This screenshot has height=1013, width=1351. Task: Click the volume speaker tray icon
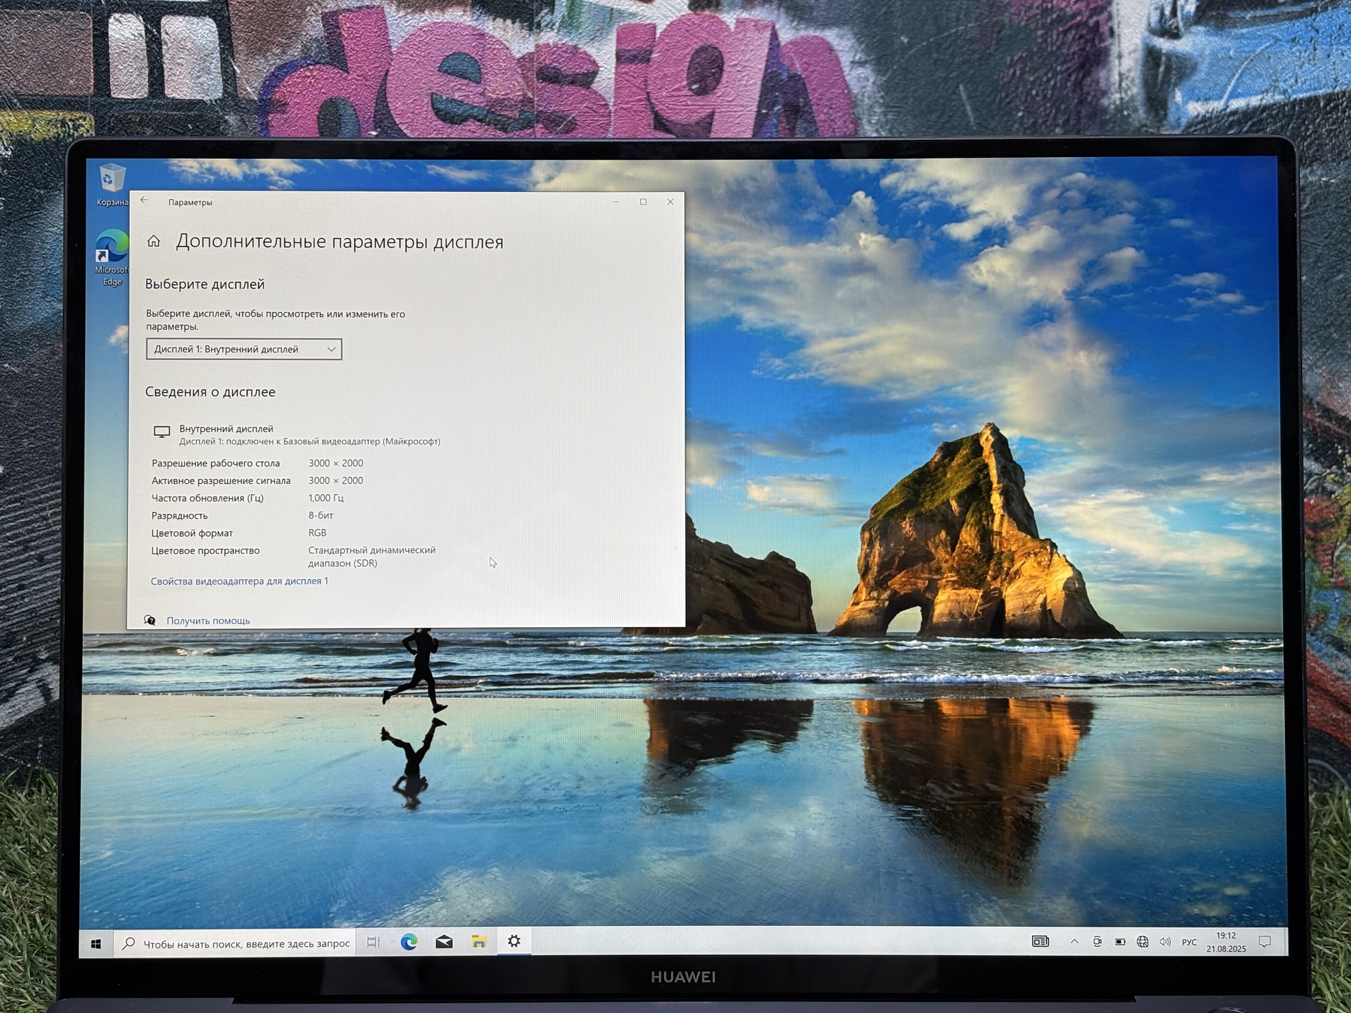pyautogui.click(x=1165, y=942)
